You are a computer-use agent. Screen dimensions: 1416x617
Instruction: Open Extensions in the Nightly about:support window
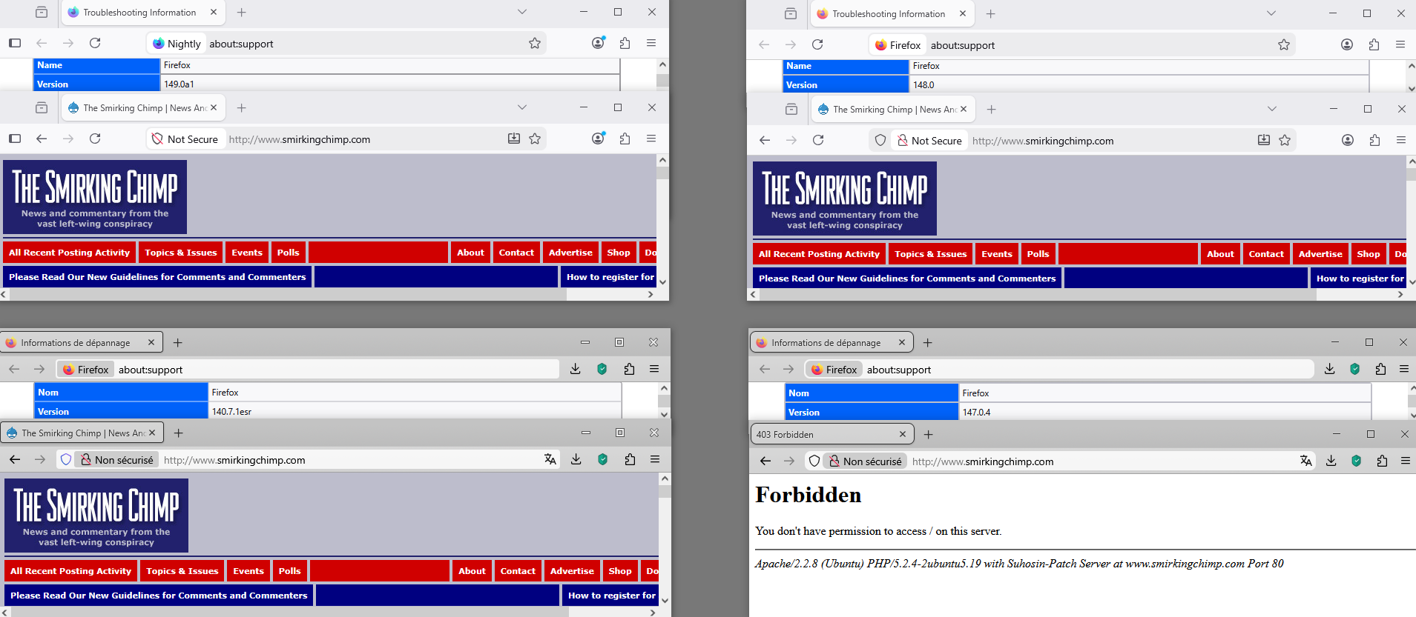click(625, 43)
